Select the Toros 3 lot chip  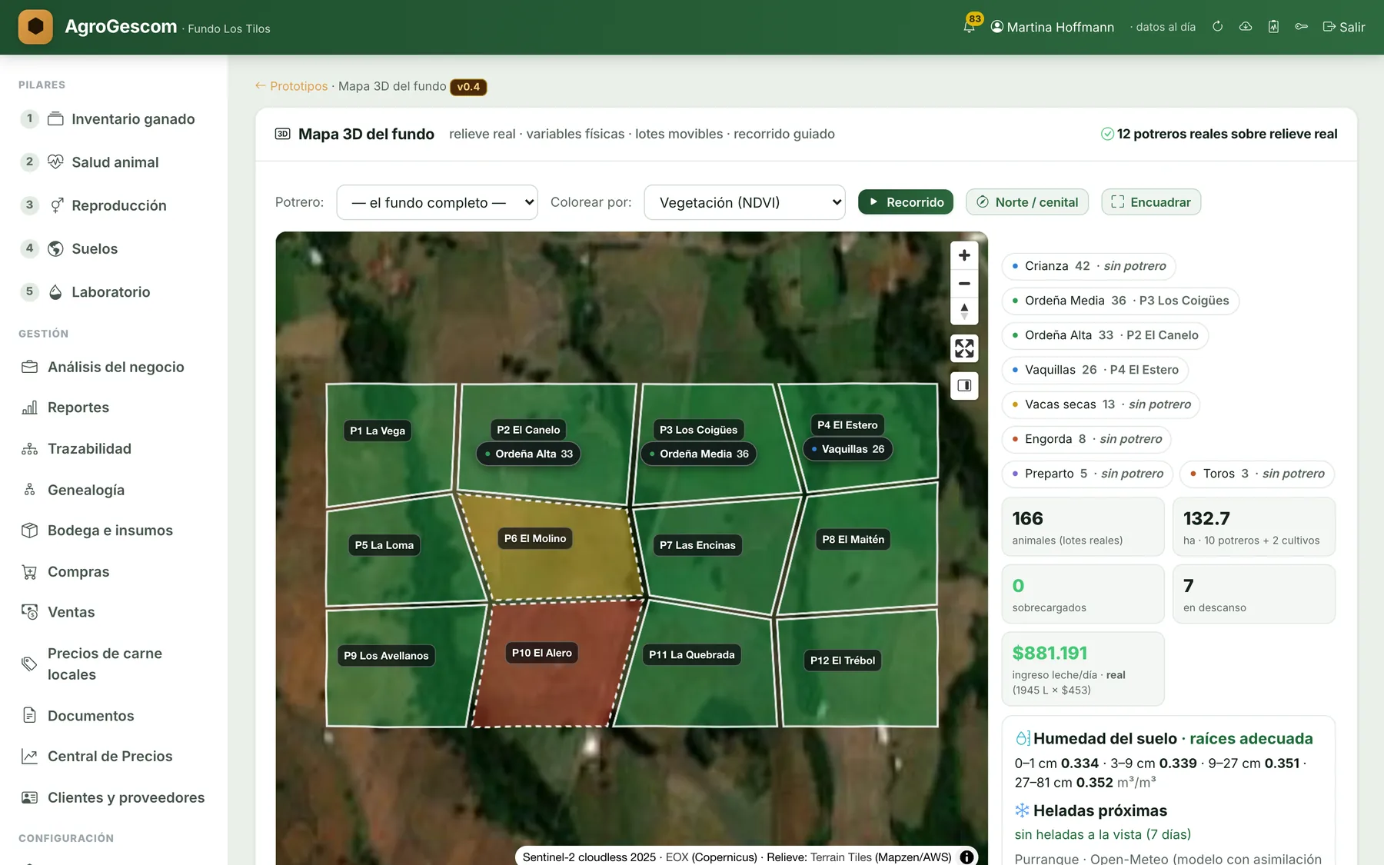[x=1257, y=474]
